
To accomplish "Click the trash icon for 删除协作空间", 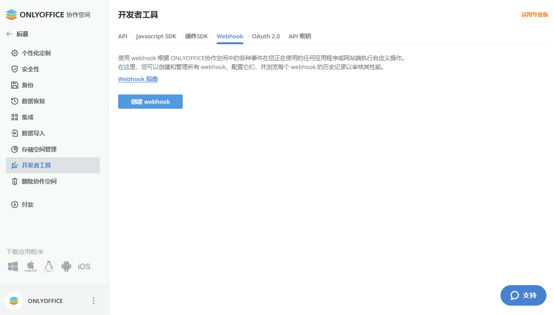I will tap(15, 181).
